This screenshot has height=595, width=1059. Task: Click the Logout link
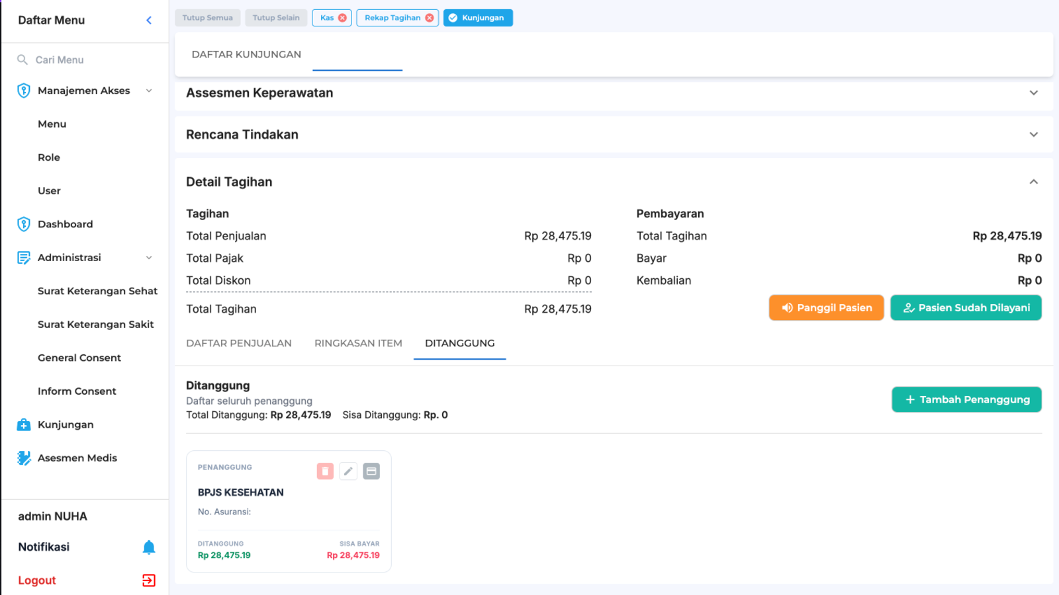tap(37, 580)
